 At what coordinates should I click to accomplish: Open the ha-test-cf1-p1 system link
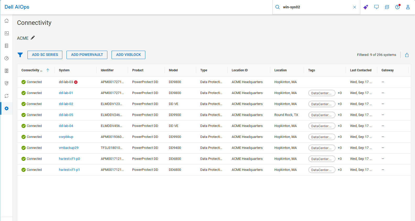coord(69,170)
